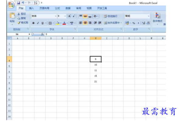Viewport: 179px width, 121px height.
Task: Switch to the 审阅 tab
Action: pyautogui.click(x=79, y=8)
